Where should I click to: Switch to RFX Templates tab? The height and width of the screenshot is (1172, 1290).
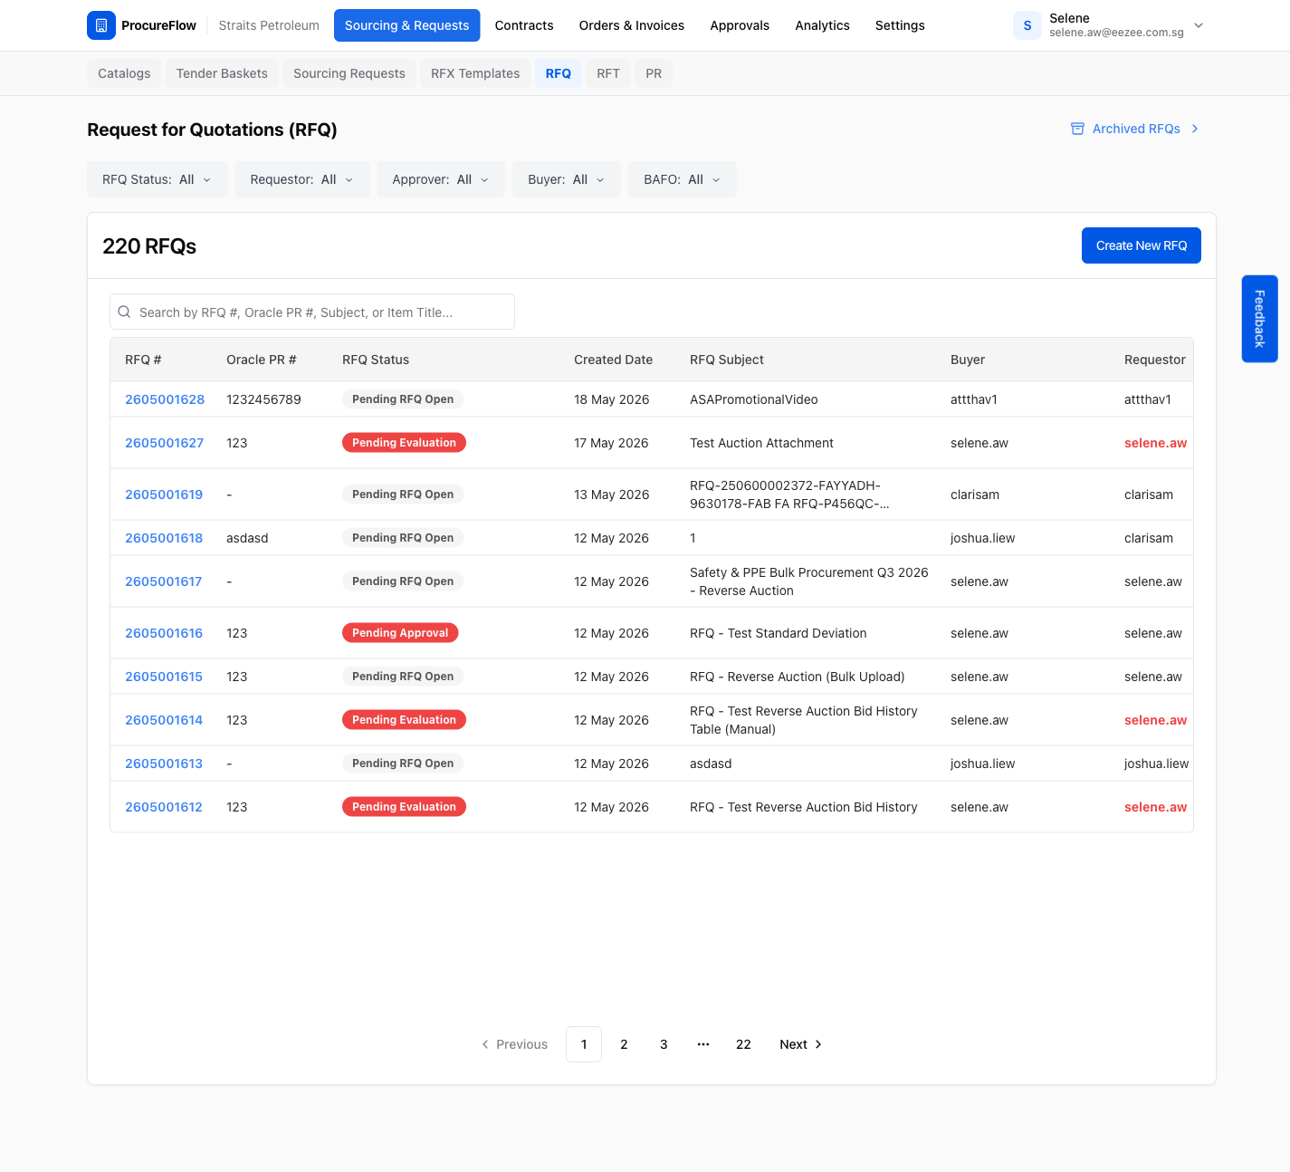(475, 73)
